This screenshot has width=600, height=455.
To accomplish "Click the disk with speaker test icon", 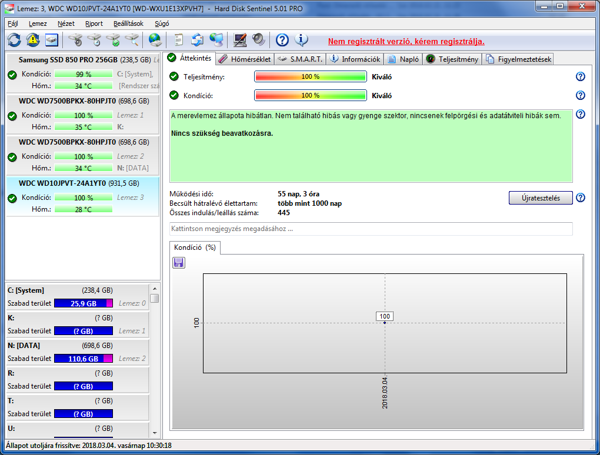I will pos(76,40).
